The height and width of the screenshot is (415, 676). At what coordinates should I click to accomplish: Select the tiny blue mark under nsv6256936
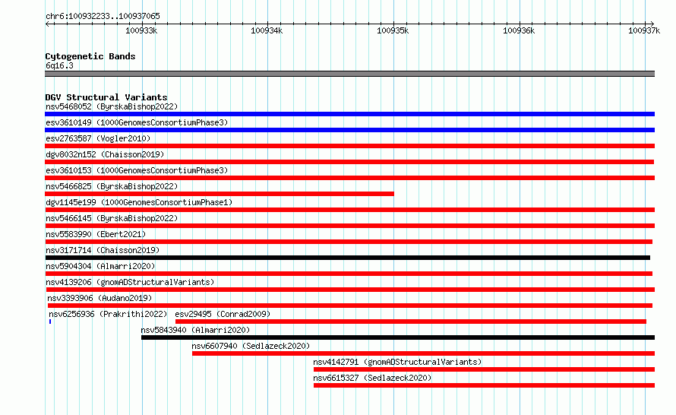coord(50,322)
